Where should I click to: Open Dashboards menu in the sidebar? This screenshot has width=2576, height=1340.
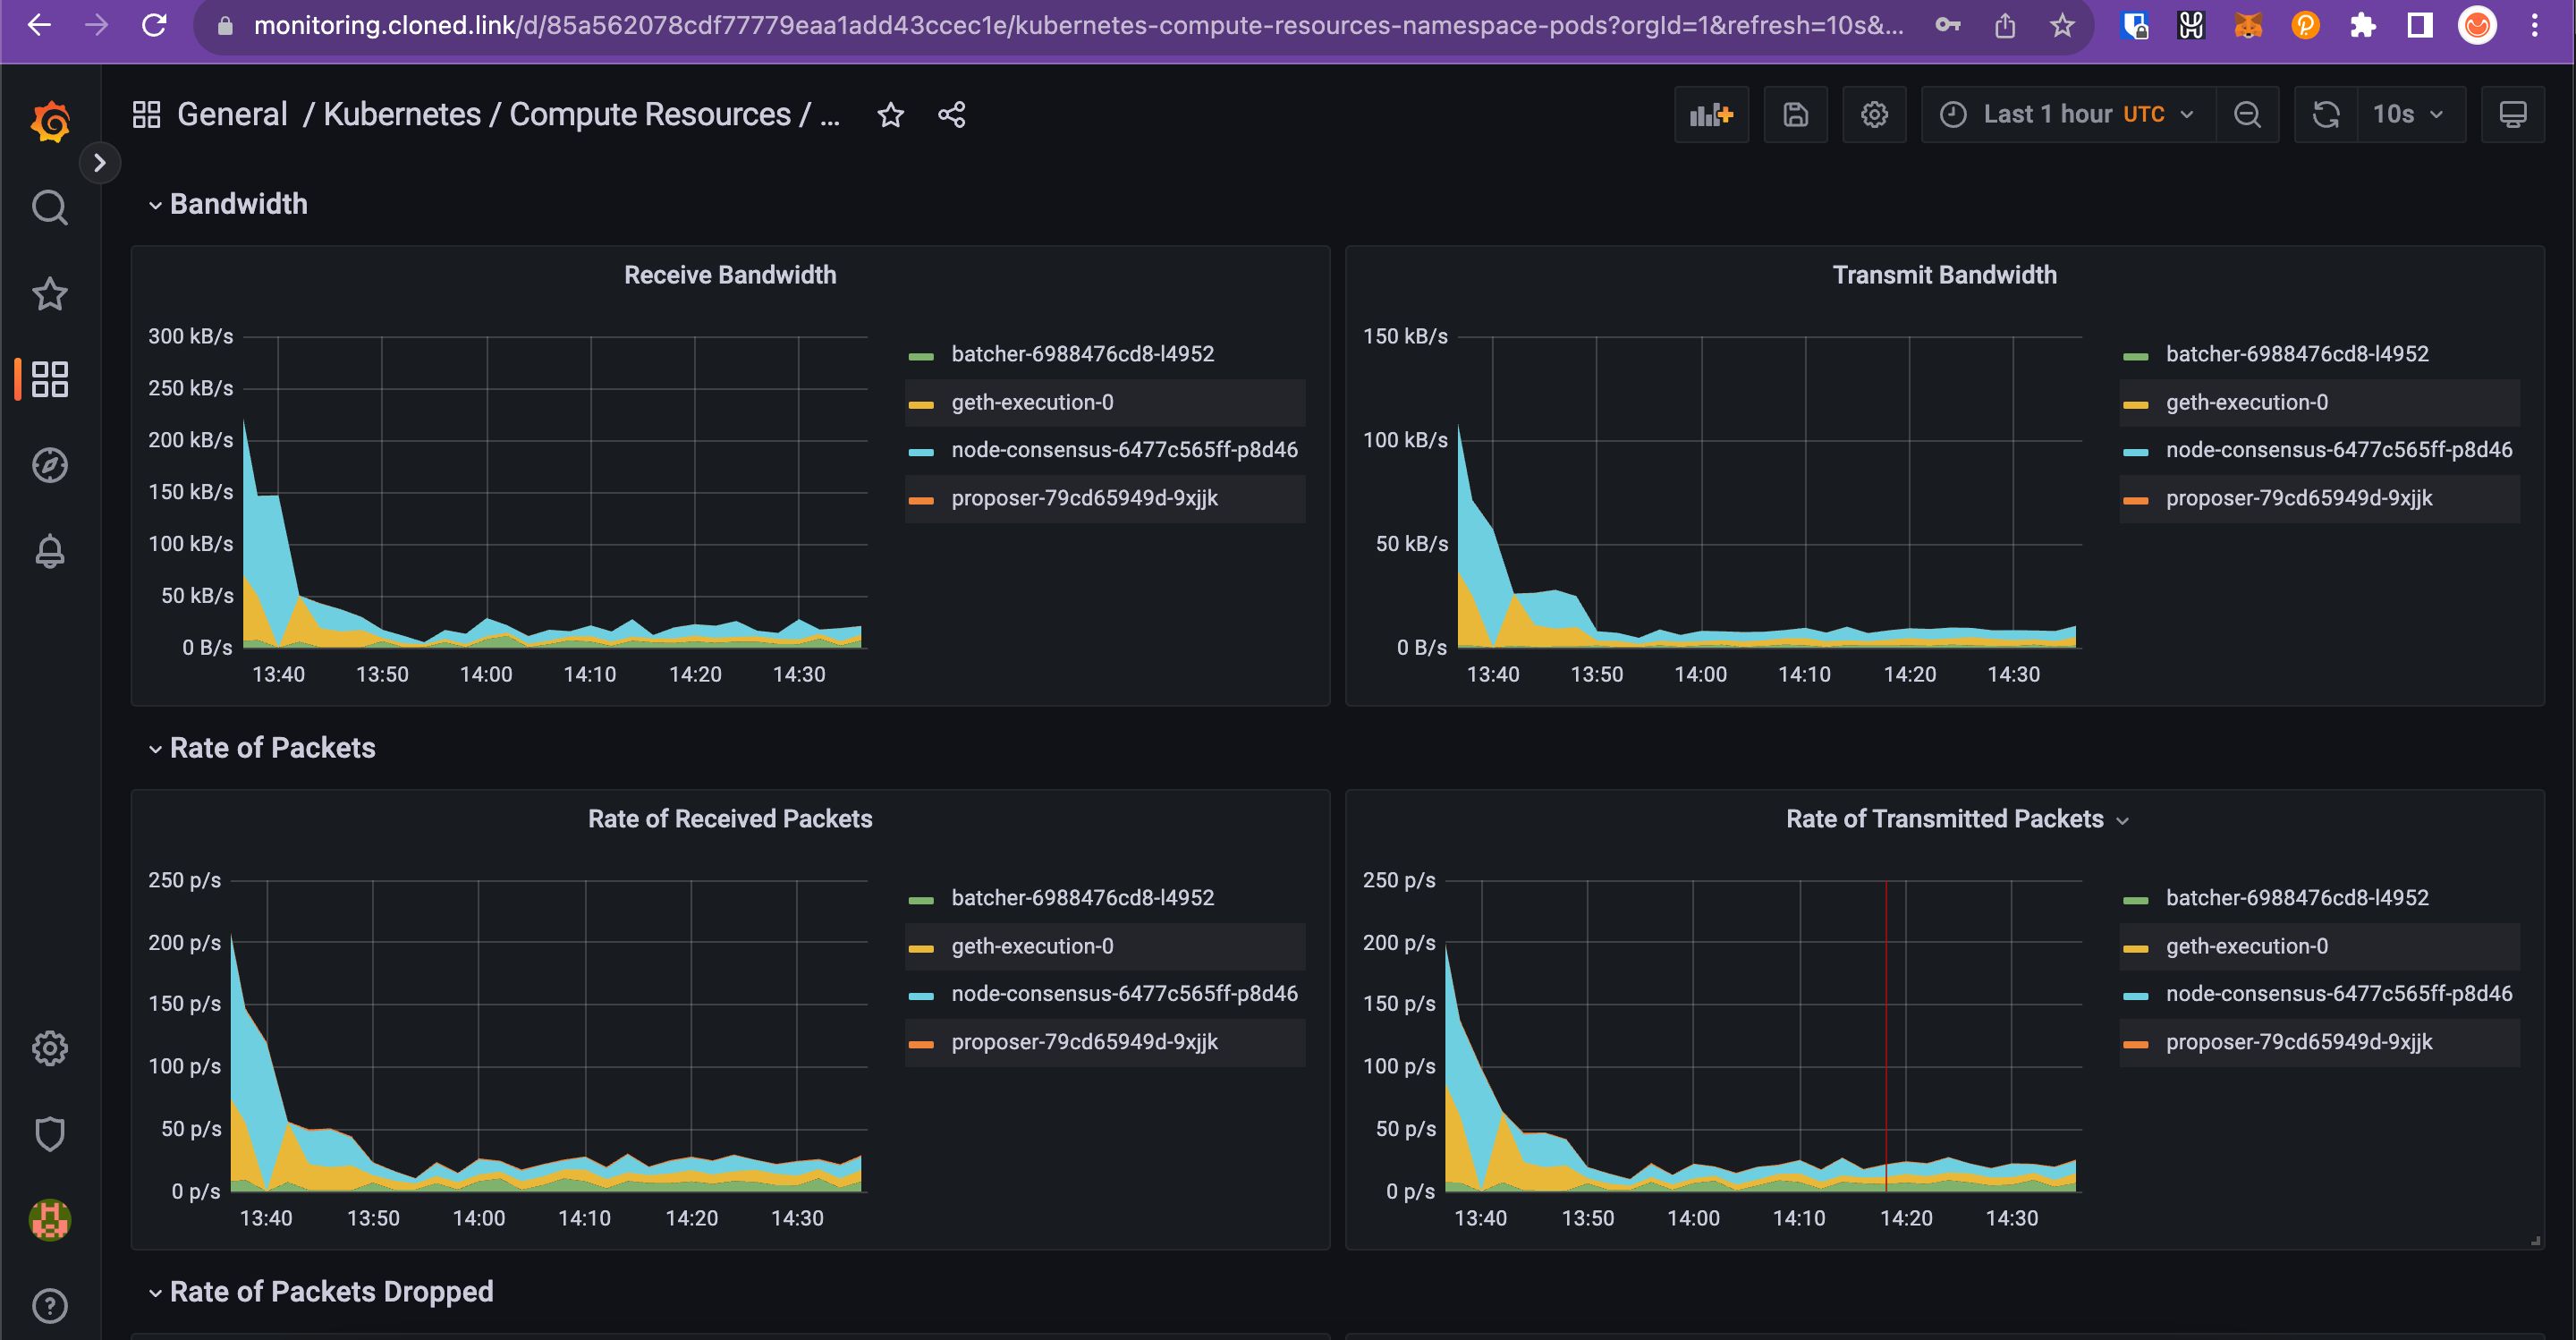50,380
